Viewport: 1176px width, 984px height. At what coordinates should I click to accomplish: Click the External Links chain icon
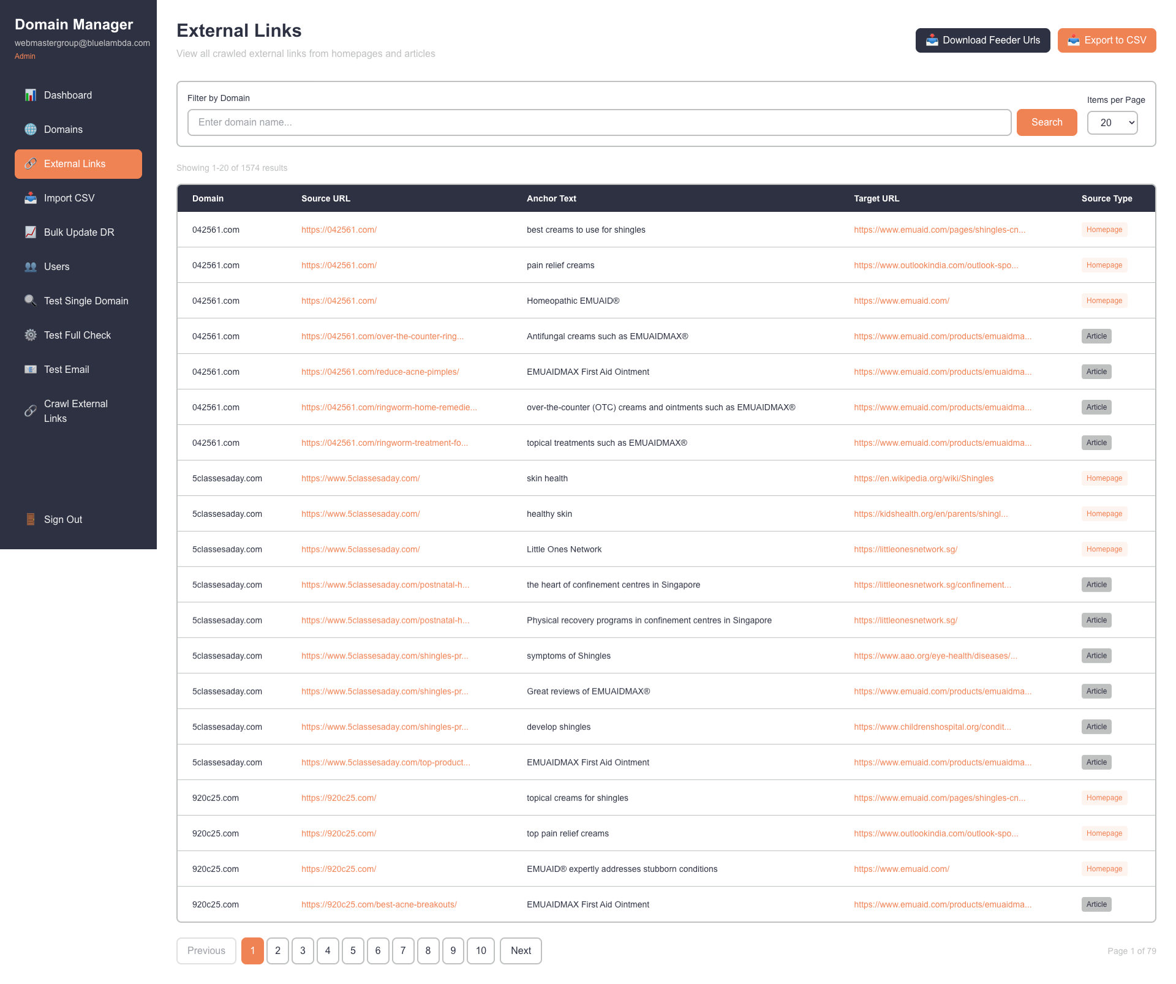tap(30, 163)
